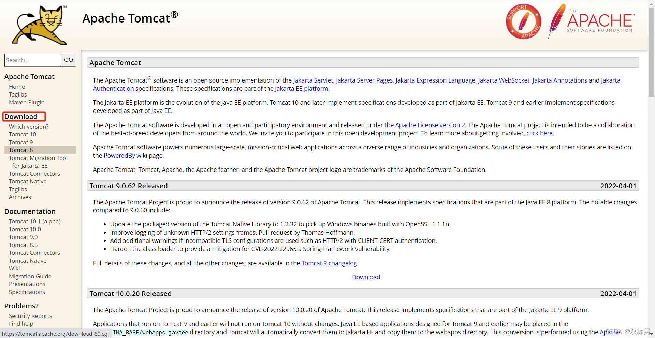
Task: Select Tomcat 9 download link
Action: tap(21, 142)
